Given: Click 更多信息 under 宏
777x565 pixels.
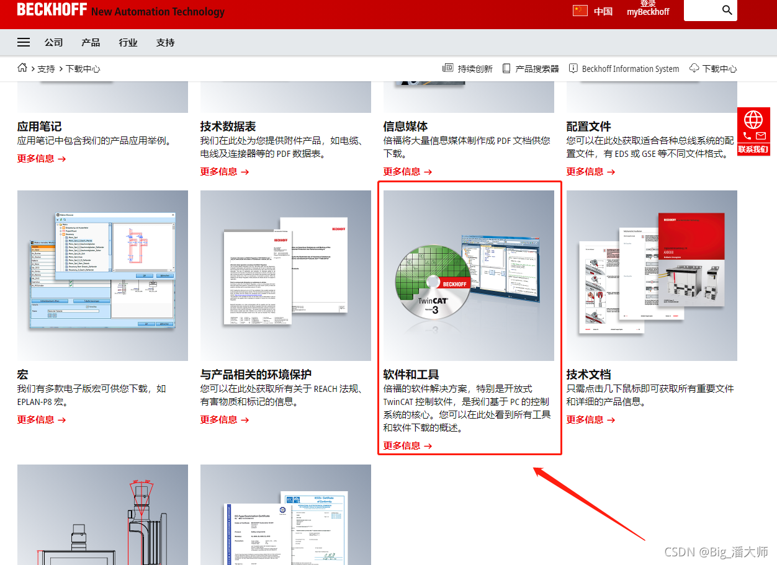Looking at the screenshot, I should point(42,420).
